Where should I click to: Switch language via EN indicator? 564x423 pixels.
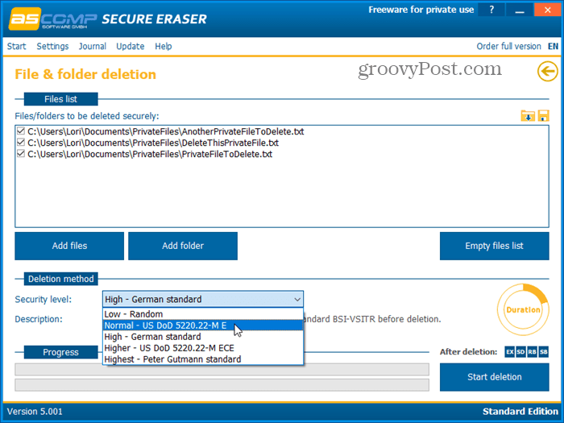pos(553,47)
